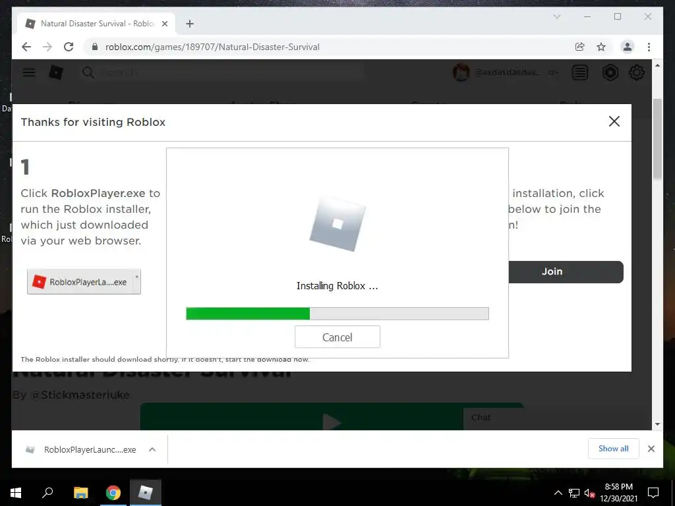Close the Natural Disaster Survival tab
The height and width of the screenshot is (506, 675).
164,24
